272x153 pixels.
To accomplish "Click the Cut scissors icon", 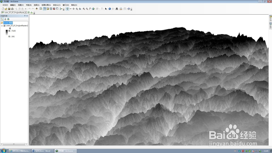I will coord(16,9).
